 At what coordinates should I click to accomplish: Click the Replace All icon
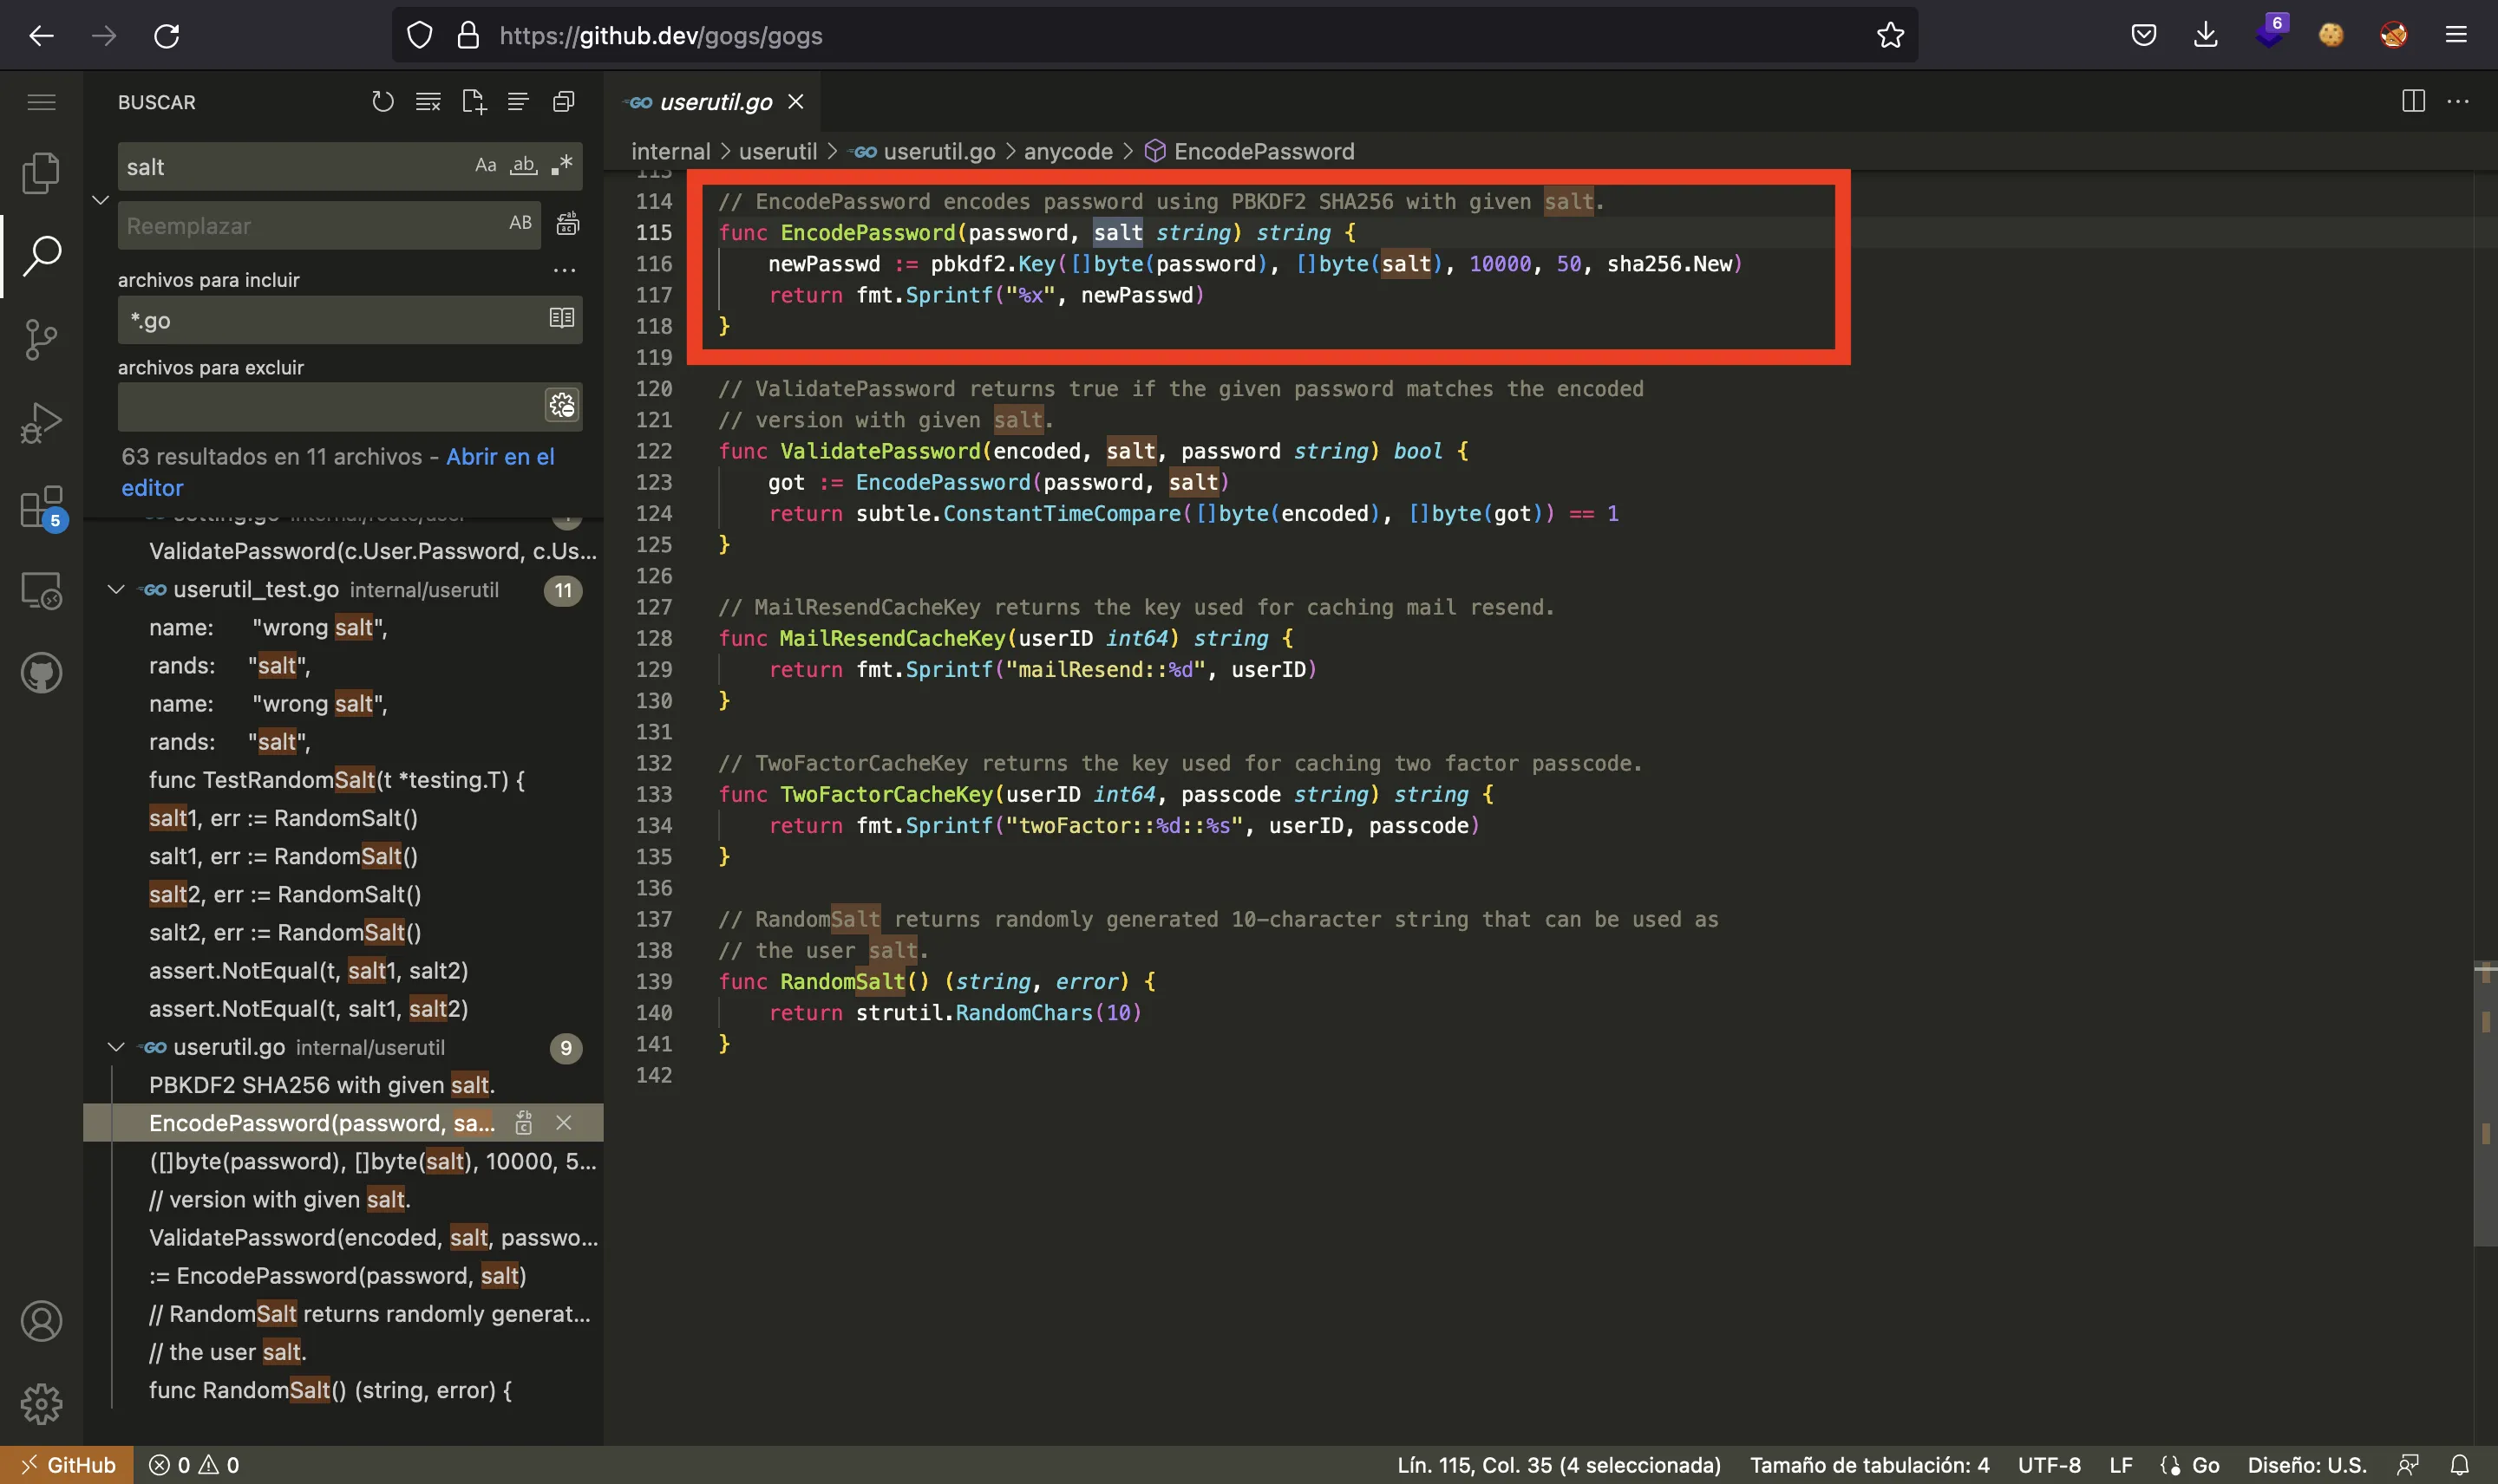click(x=567, y=224)
